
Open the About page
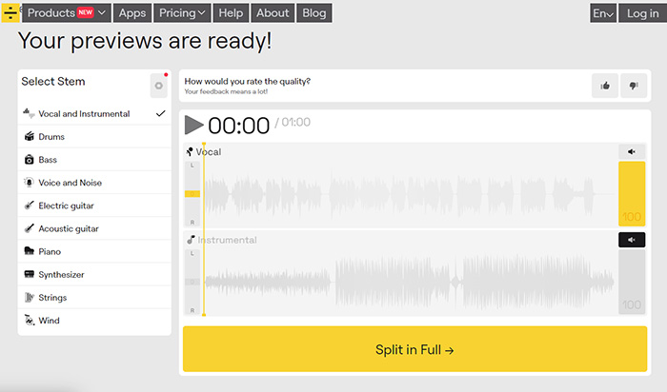tap(273, 13)
